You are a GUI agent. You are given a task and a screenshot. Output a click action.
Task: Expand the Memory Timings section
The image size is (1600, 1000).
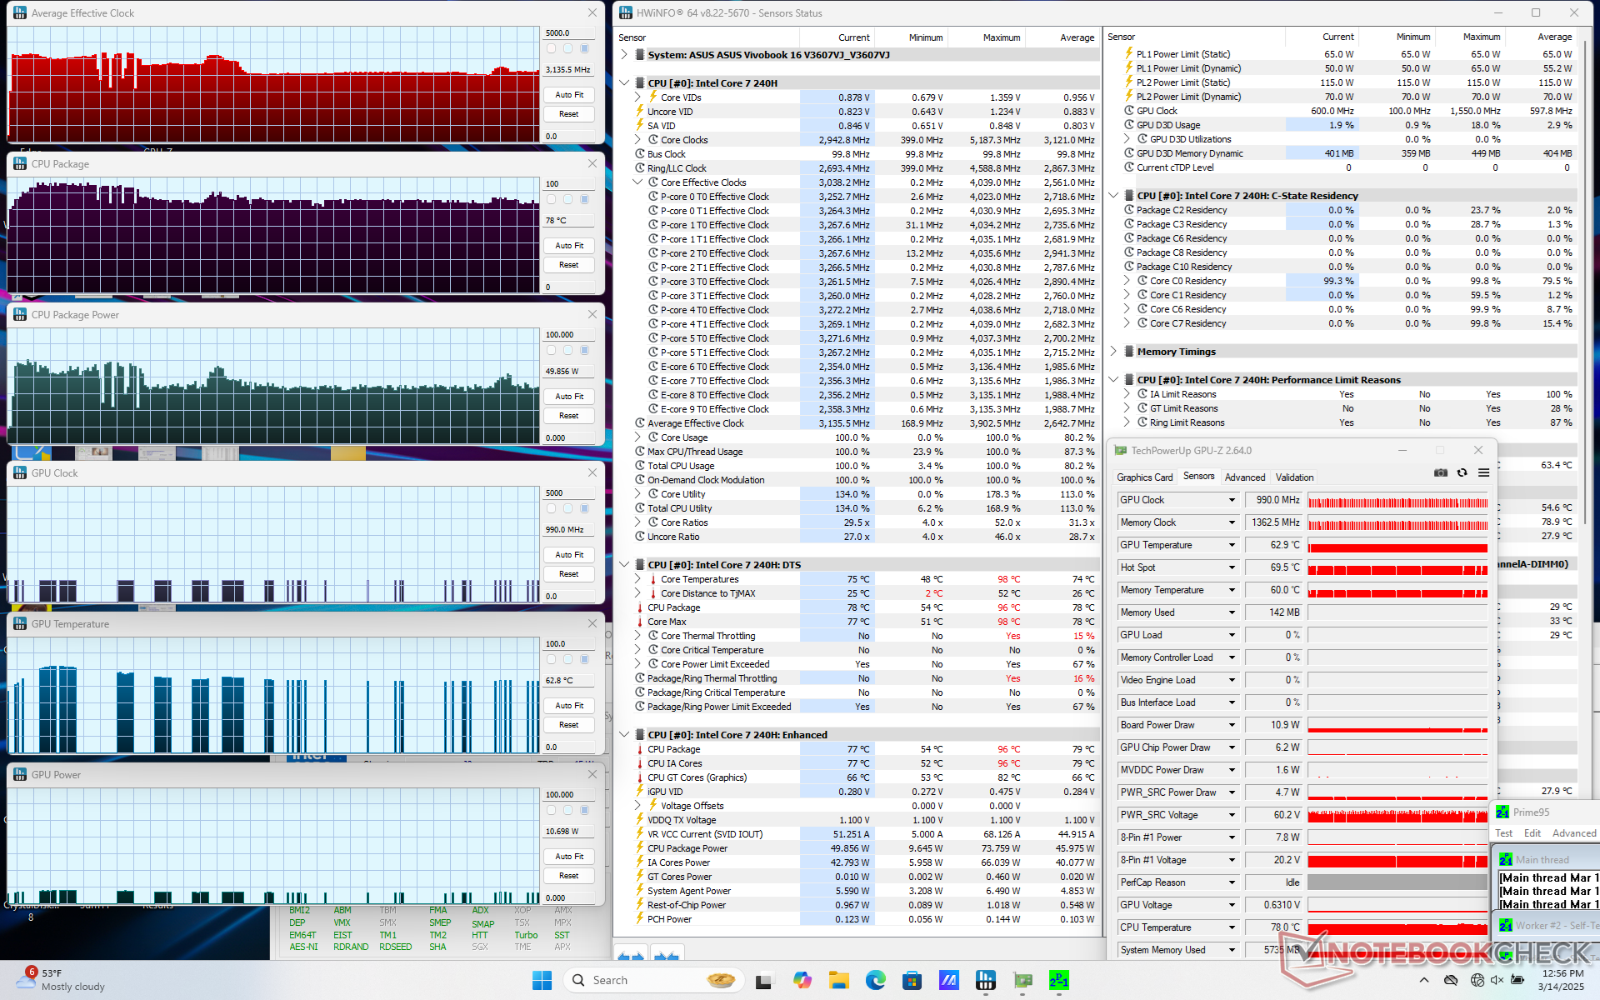point(1113,352)
